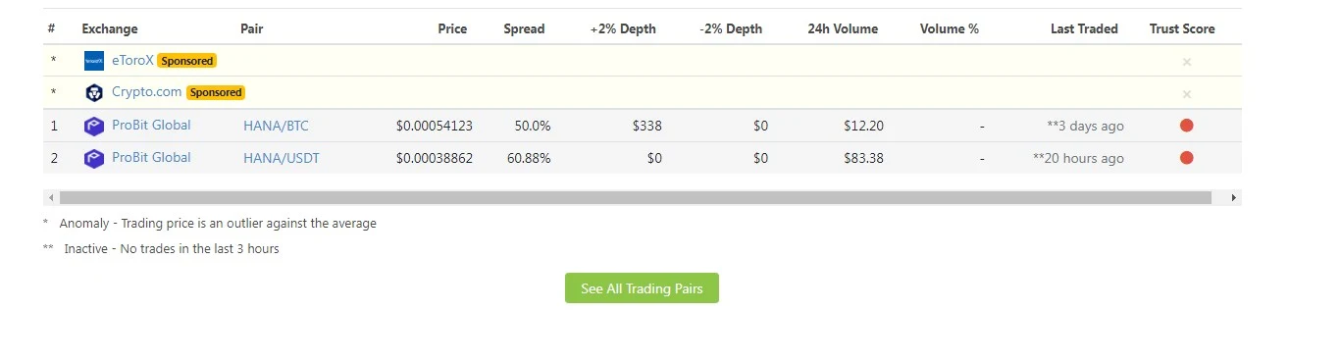The height and width of the screenshot is (363, 1341).
Task: Open the HANA/USDT trading pair link
Action: pyautogui.click(x=282, y=158)
